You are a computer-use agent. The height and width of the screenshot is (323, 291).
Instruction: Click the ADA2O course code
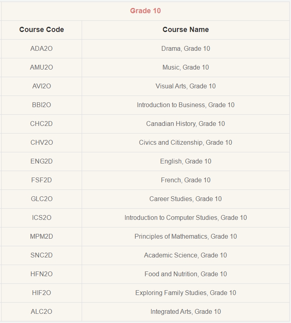click(42, 48)
